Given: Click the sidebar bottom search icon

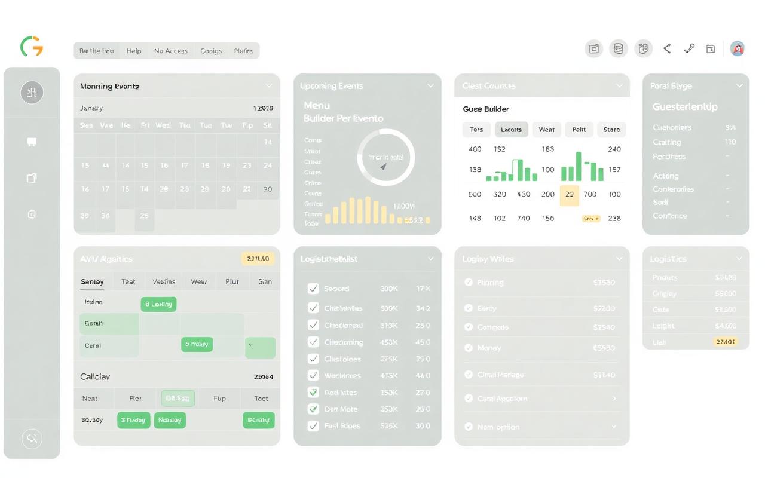Looking at the screenshot, I should pyautogui.click(x=32, y=439).
